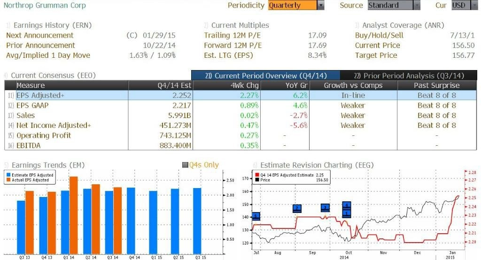
Task: Toggle the Q4s Only checkbox
Action: 185,165
